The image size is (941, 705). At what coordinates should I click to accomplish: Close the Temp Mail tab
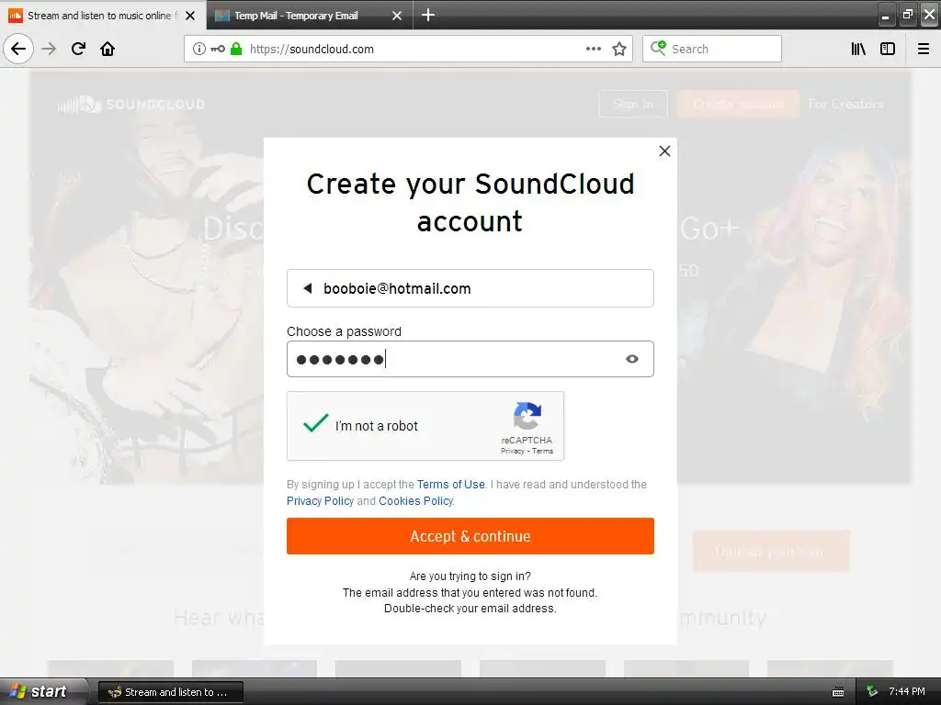[x=397, y=16]
